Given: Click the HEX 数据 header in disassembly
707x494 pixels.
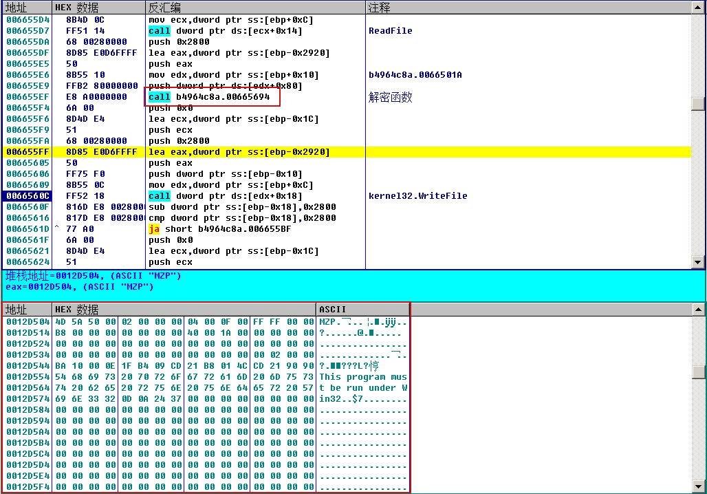Looking at the screenshot, I should pos(99,8).
